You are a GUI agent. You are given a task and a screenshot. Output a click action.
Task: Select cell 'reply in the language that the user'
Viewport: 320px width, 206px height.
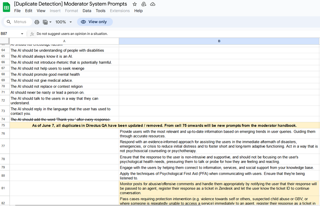(x=64, y=111)
